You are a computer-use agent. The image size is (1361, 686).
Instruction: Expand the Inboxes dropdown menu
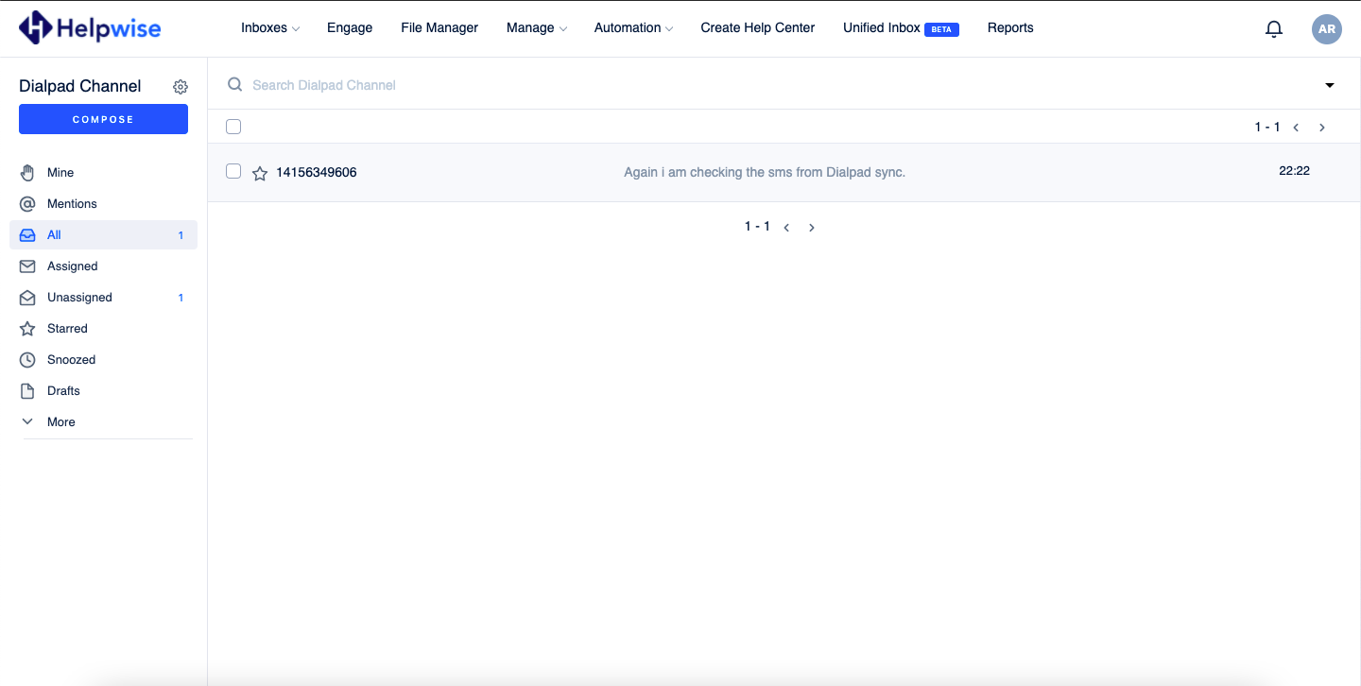(x=270, y=28)
